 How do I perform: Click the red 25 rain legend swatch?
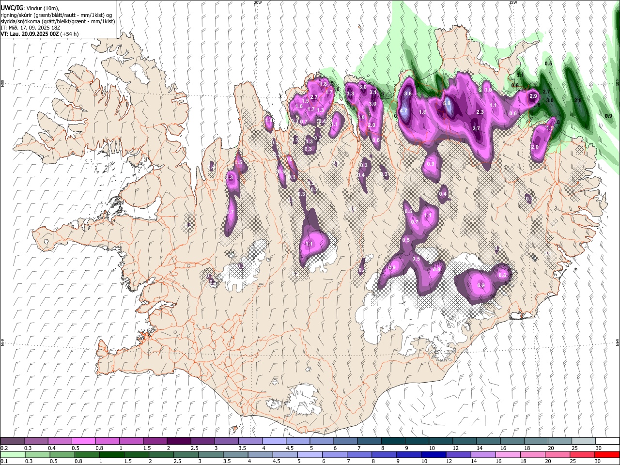(583, 454)
